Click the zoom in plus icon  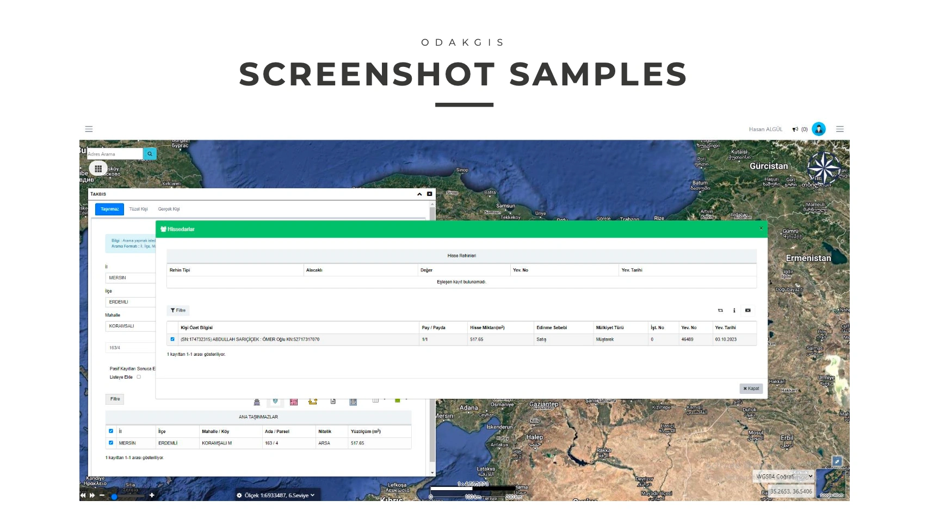tap(152, 495)
